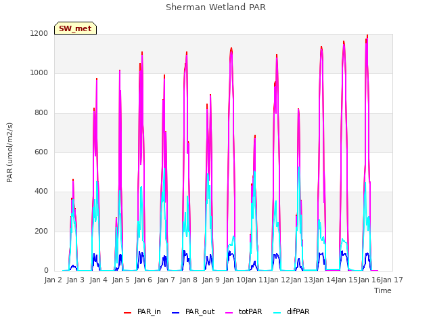Click the cyan difPAR legend swatch
This screenshot has width=433, height=325.
coord(277,313)
